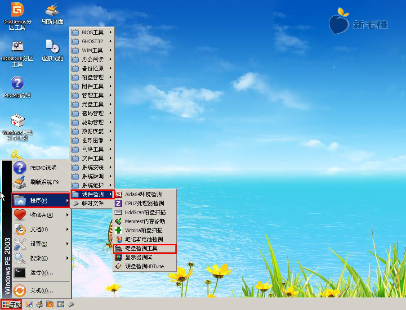This screenshot has height=310, width=406.
Task: Click the first quick launch icon next to 开始
Action: 29,304
